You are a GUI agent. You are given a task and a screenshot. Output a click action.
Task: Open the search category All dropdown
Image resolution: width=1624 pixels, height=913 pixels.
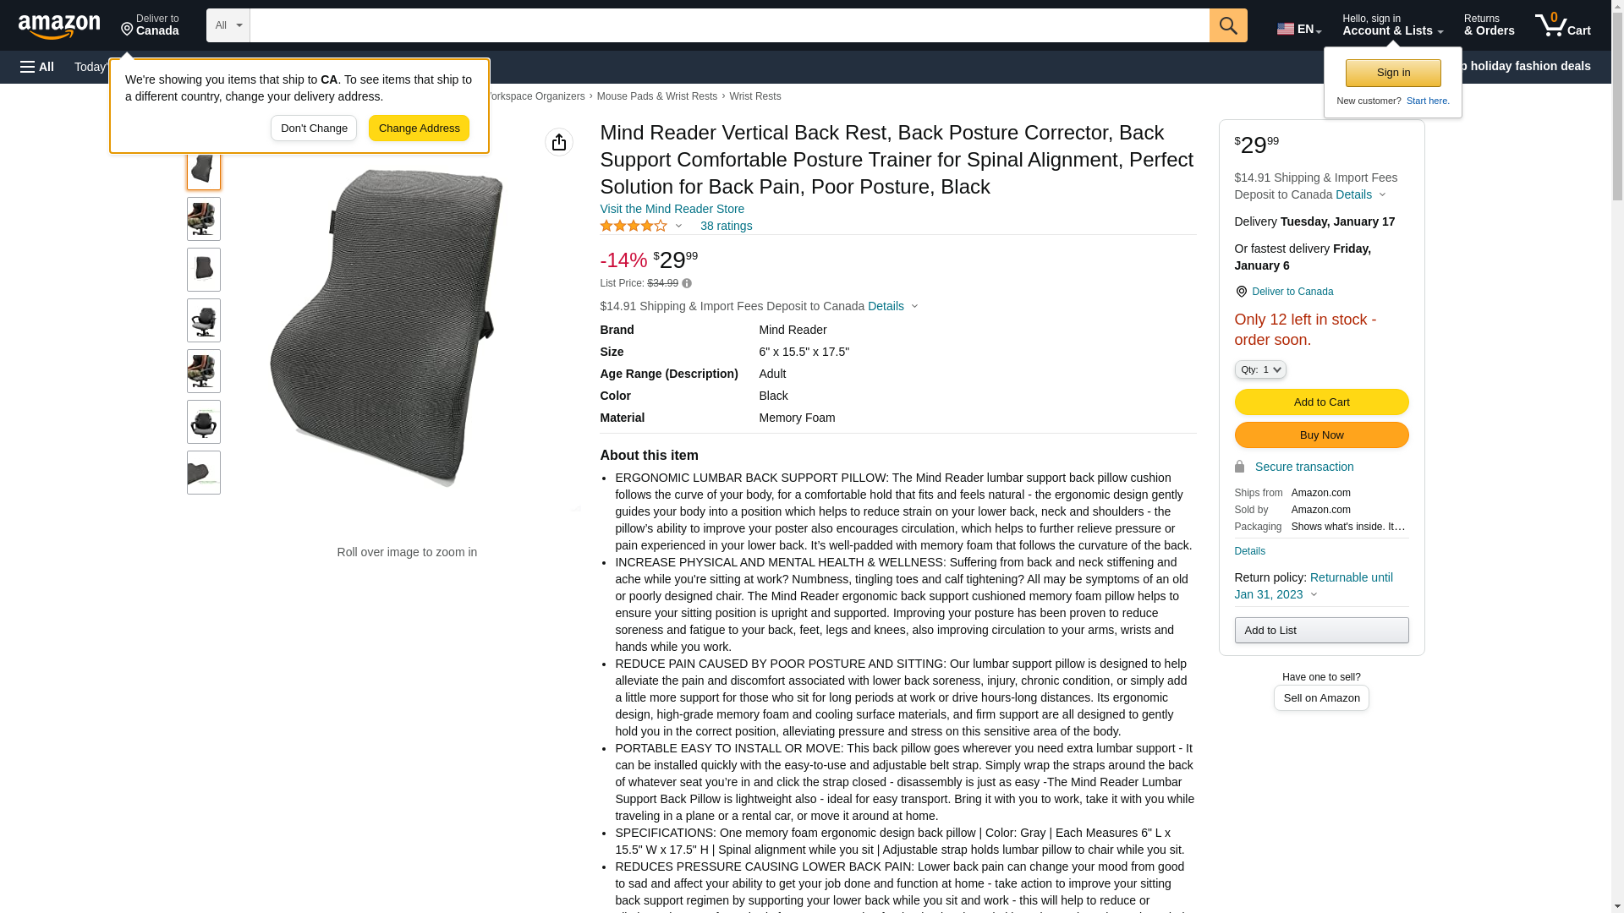coord(228,25)
